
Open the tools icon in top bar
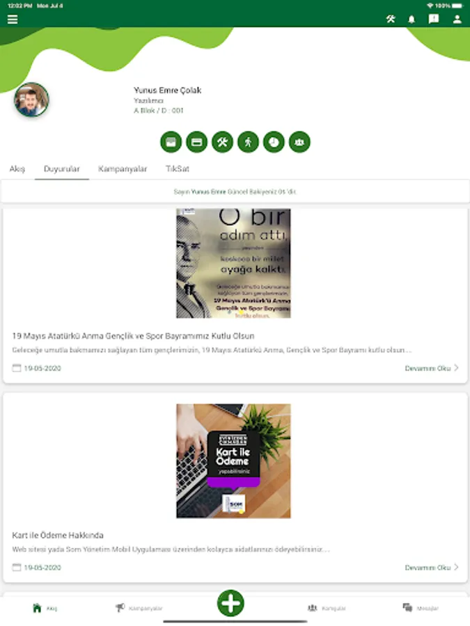391,19
